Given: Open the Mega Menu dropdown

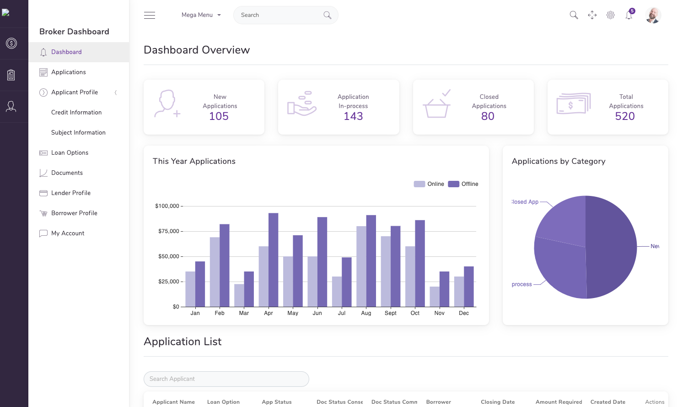Looking at the screenshot, I should 201,15.
